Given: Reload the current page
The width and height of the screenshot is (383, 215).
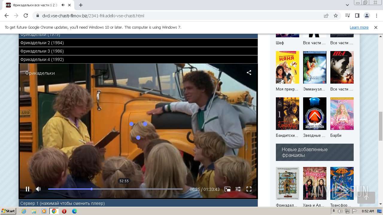Looking at the screenshot, I should point(26,16).
